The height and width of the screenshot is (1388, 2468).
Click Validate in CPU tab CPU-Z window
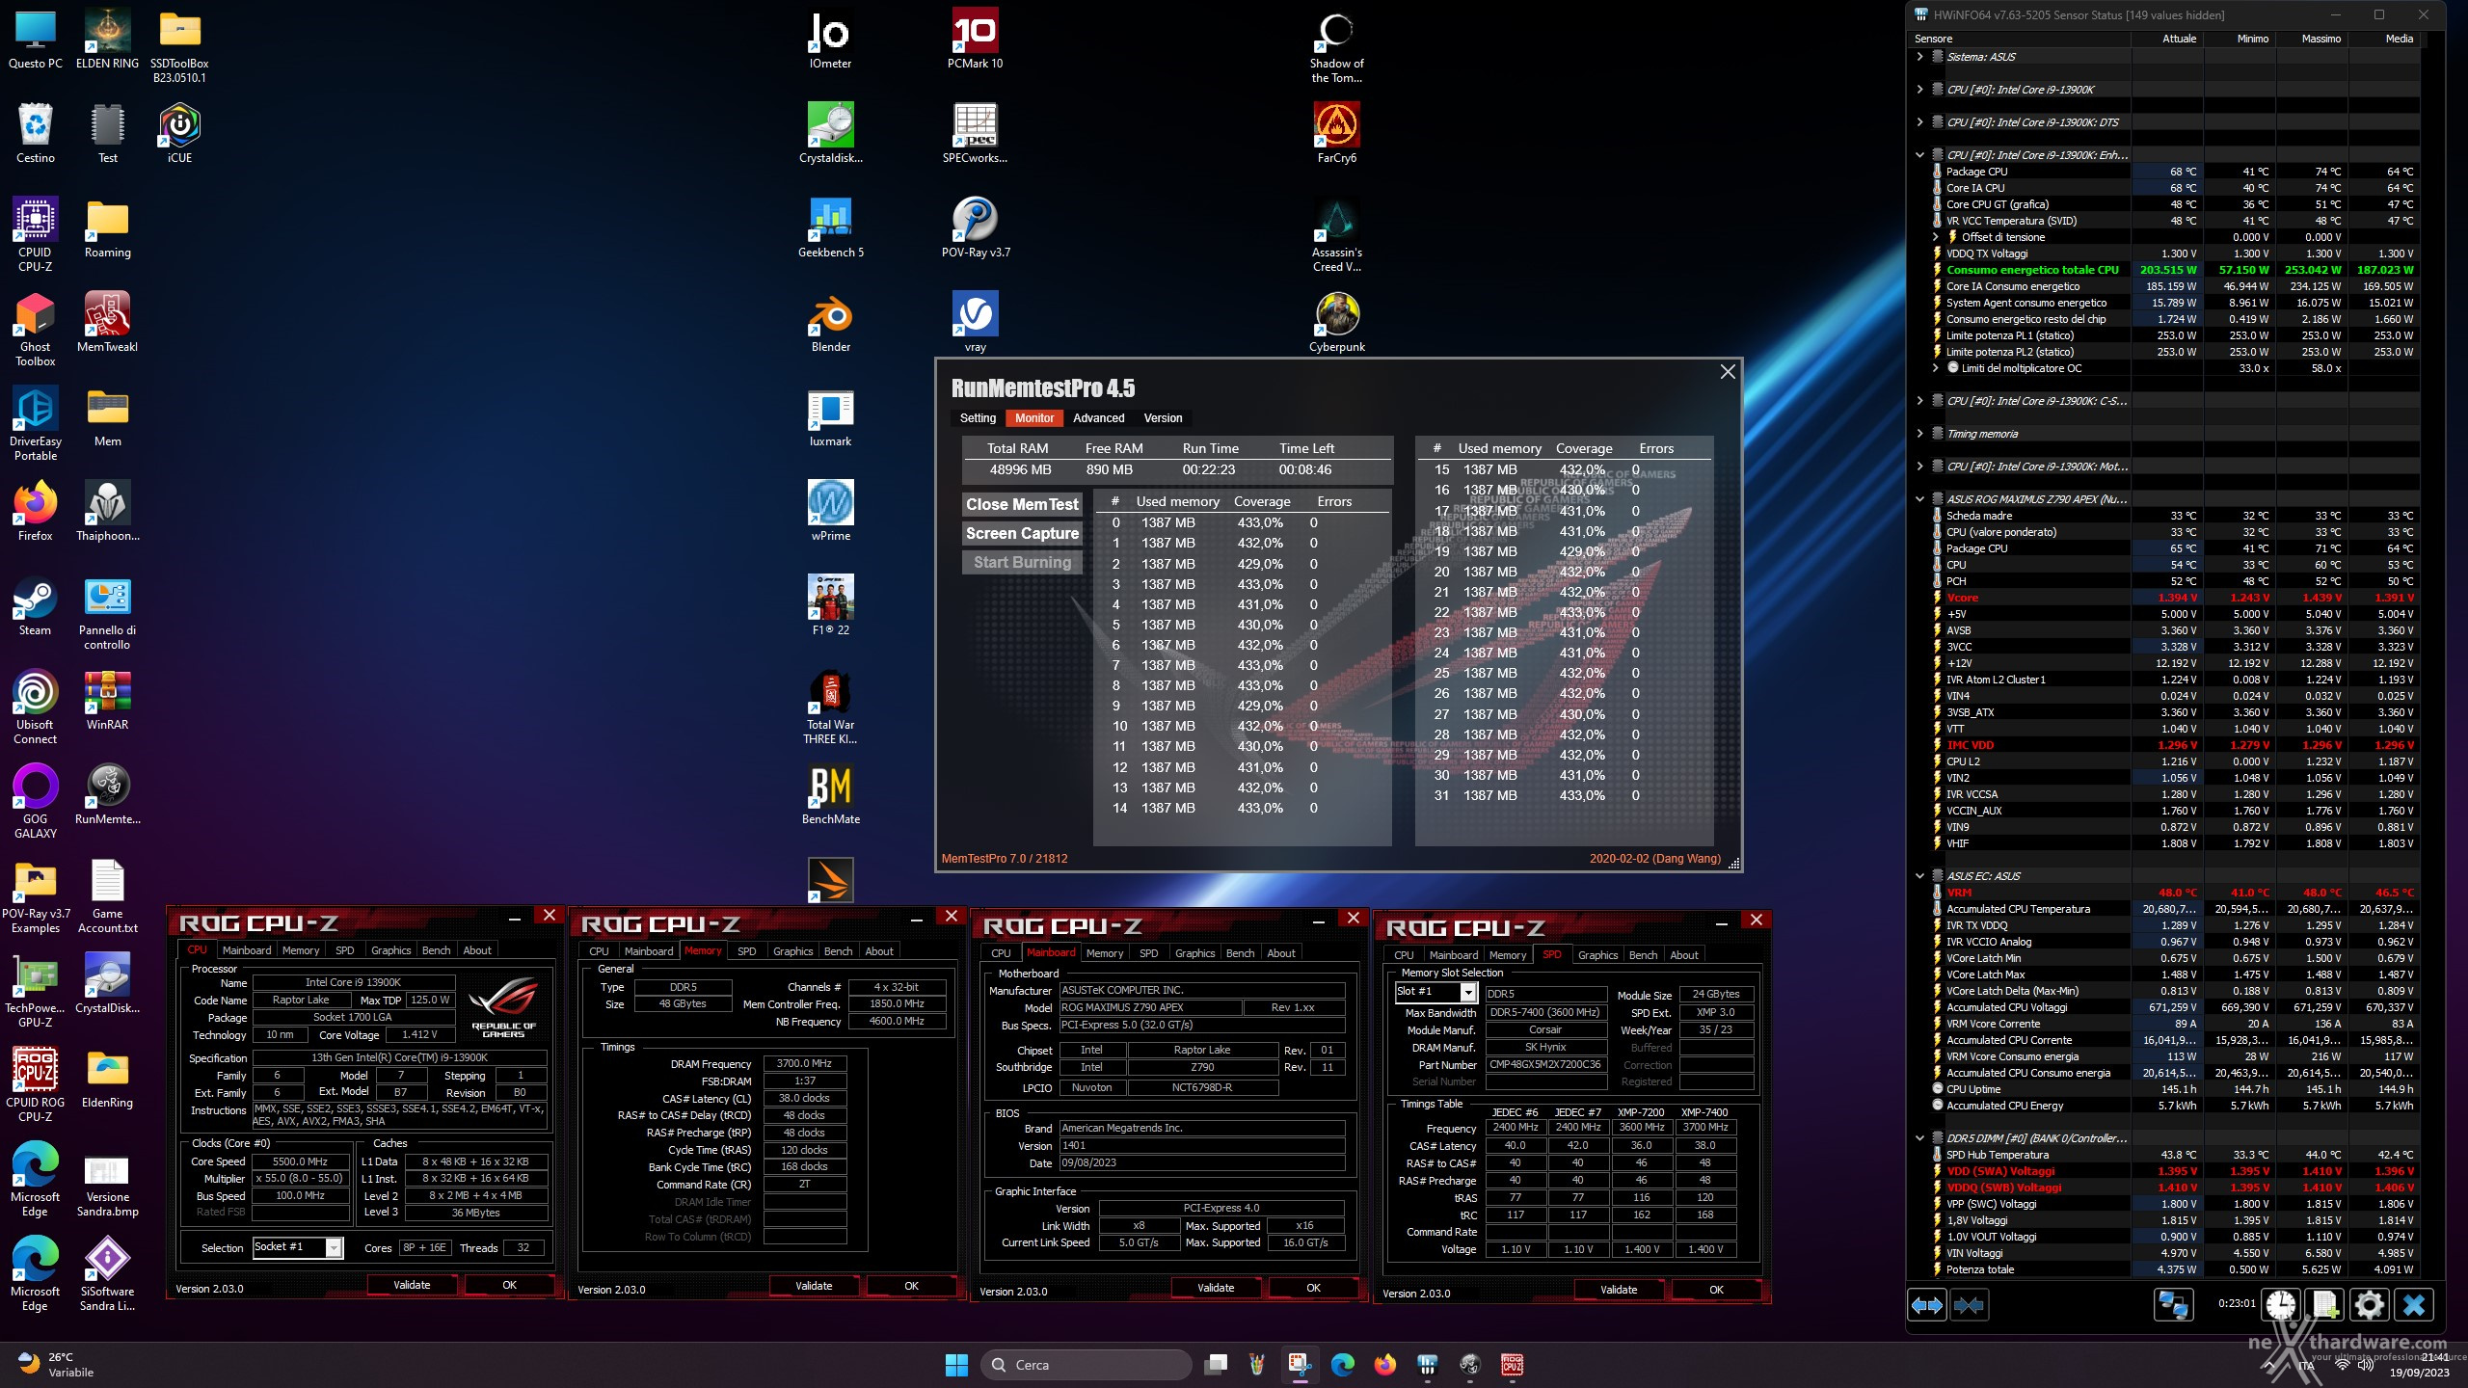[x=412, y=1285]
